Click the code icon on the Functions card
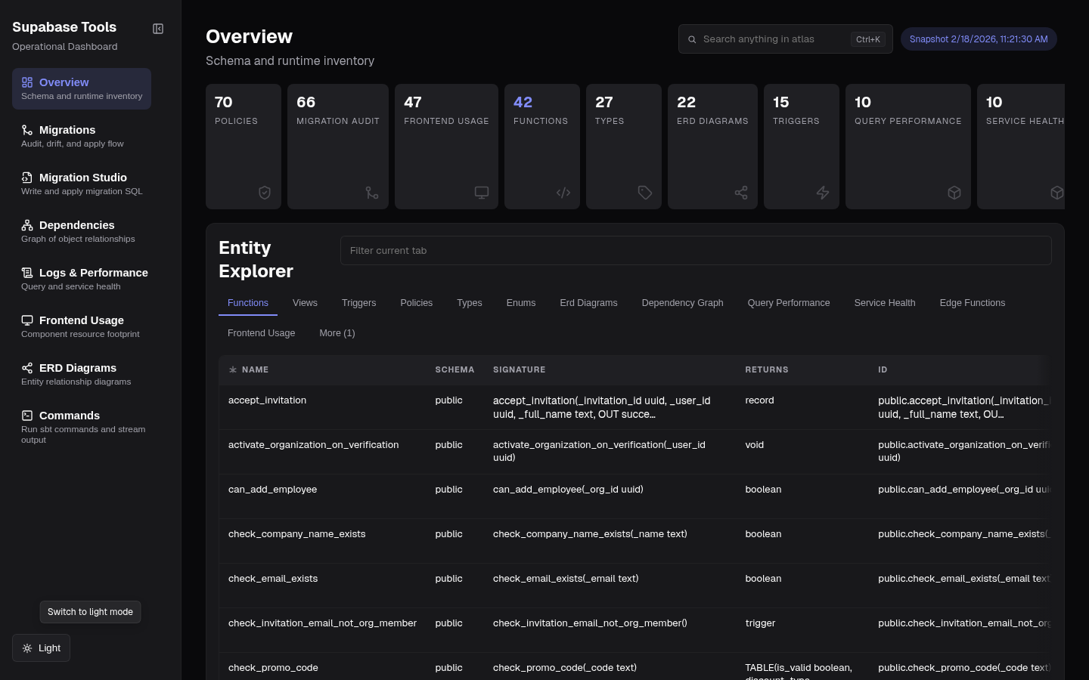 pyautogui.click(x=563, y=193)
